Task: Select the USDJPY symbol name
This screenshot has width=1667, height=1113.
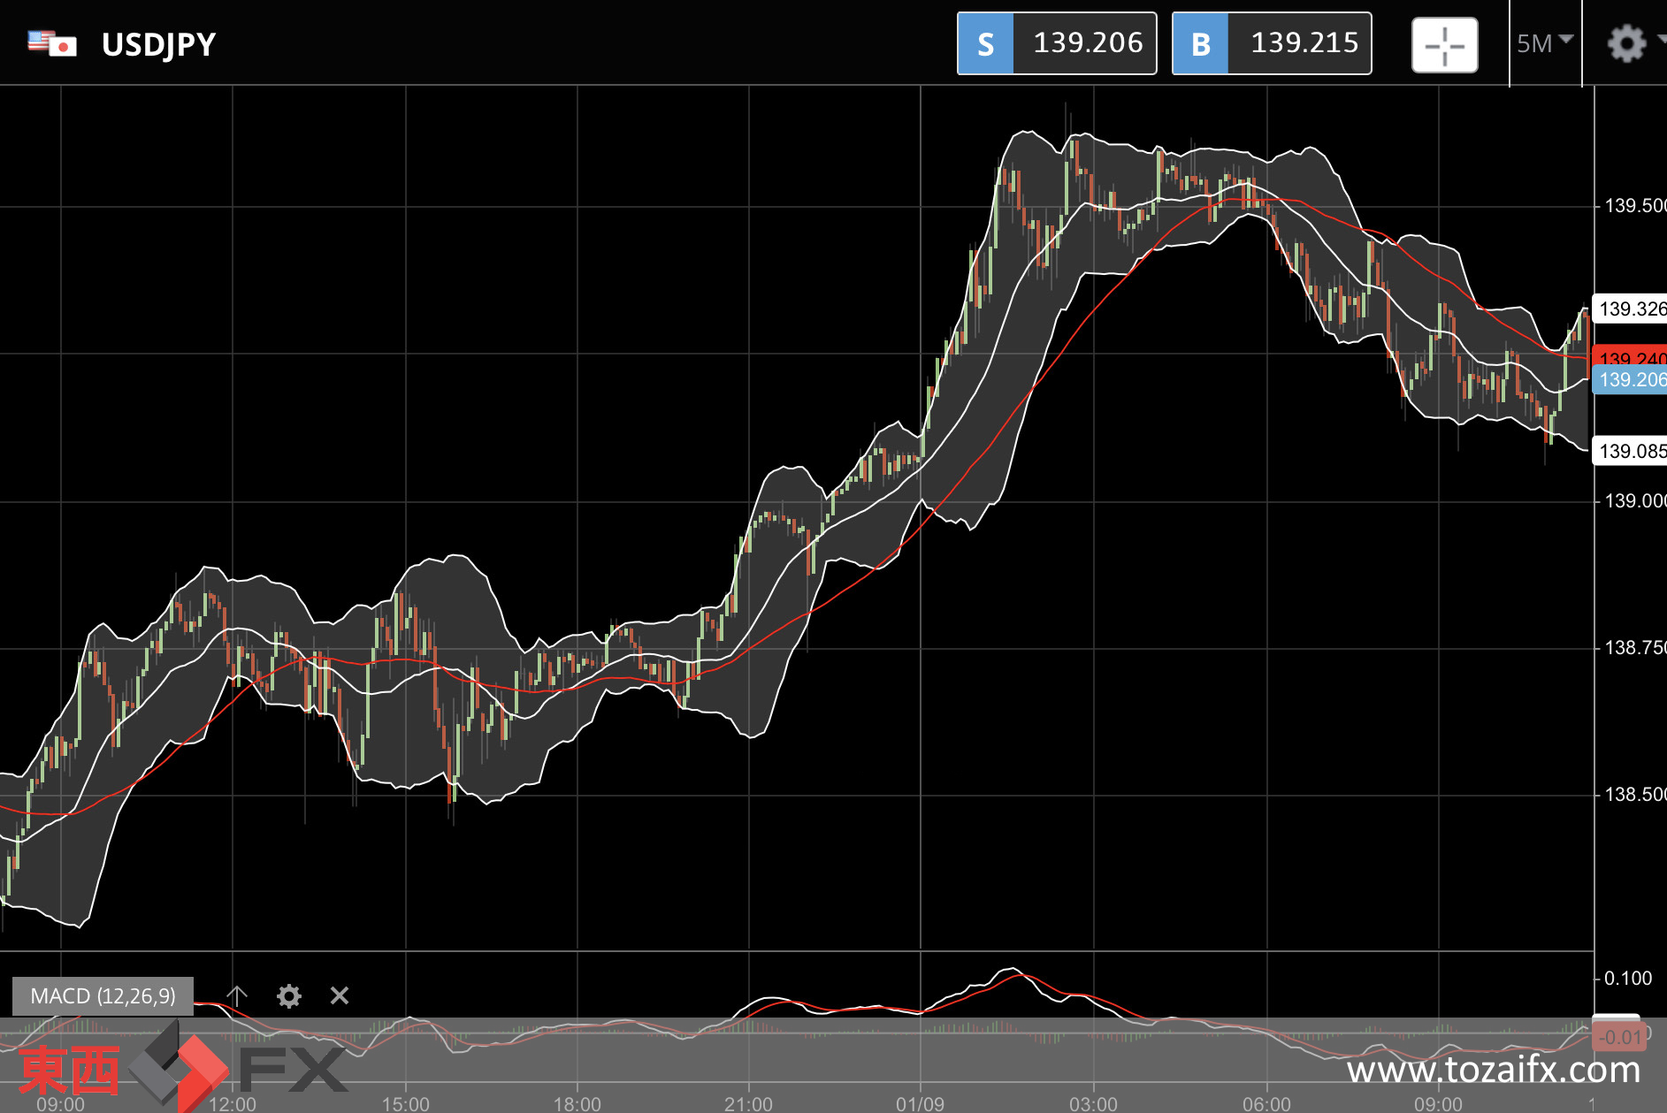Action: [x=159, y=44]
